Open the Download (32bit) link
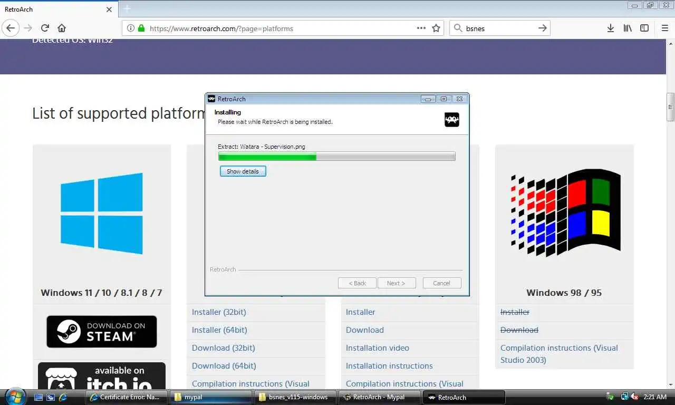The width and height of the screenshot is (675, 405). tap(224, 348)
